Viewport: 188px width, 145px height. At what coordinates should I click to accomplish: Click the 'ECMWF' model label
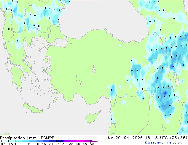pyautogui.click(x=48, y=138)
